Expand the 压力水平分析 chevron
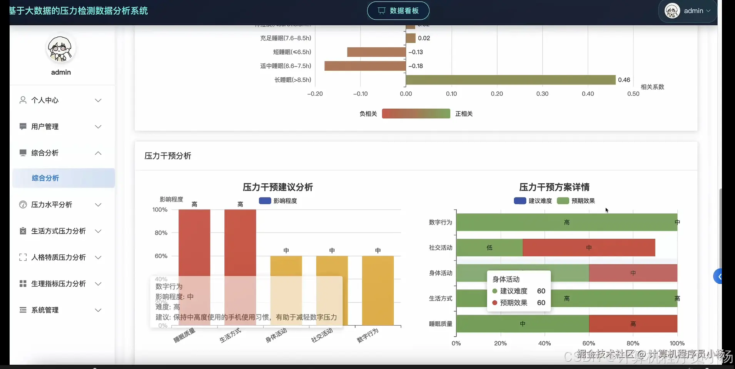The height and width of the screenshot is (369, 735). click(x=98, y=205)
